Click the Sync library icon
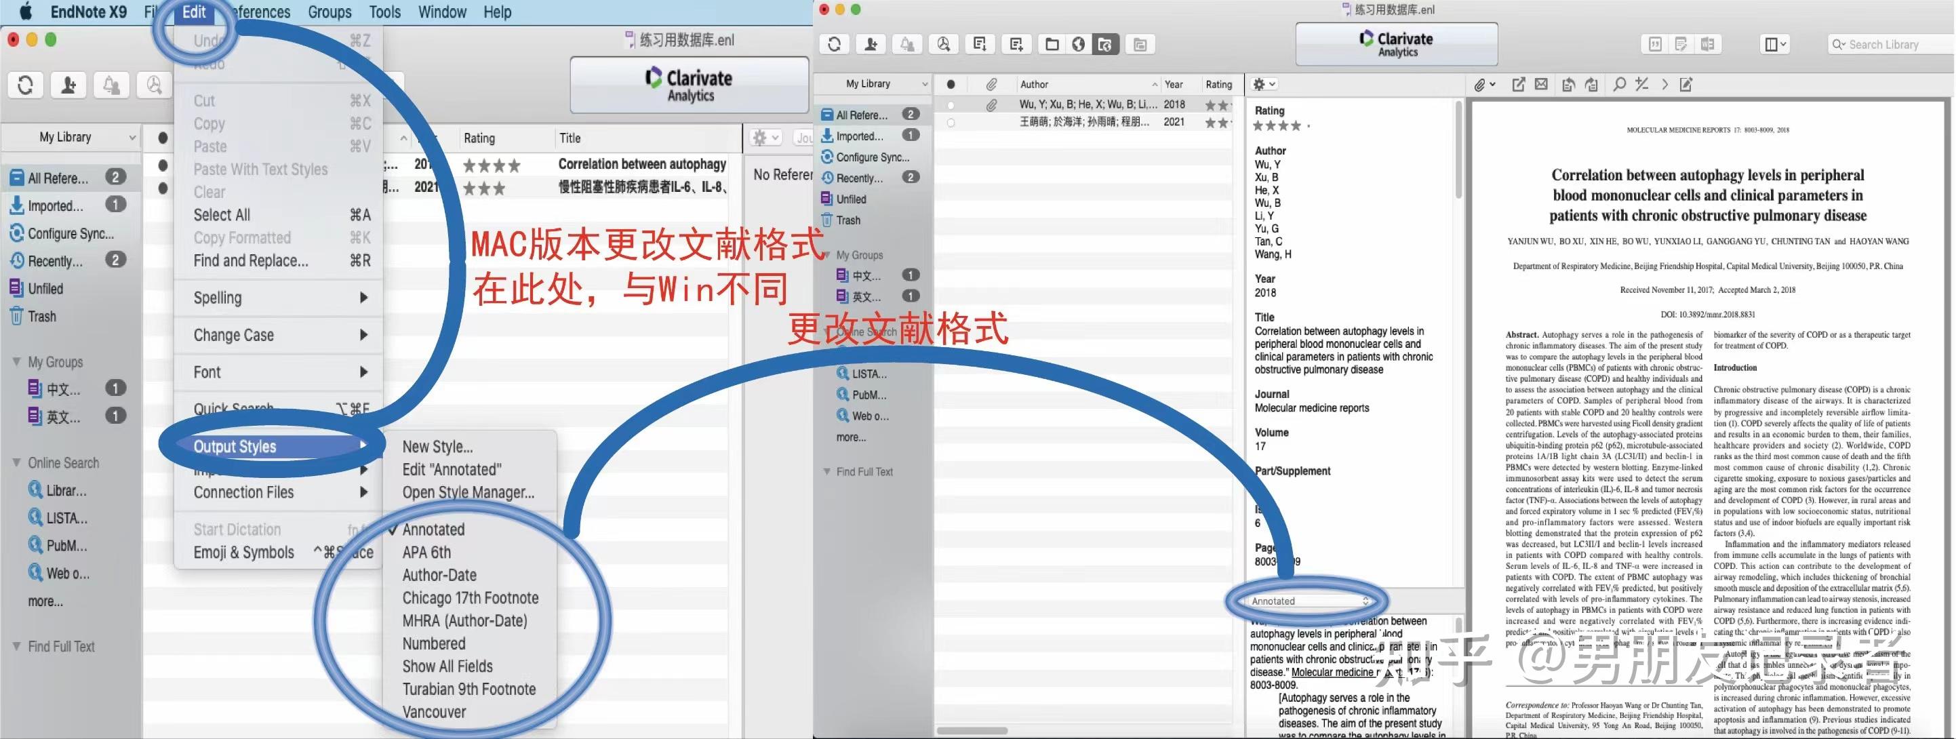The height and width of the screenshot is (739, 1956). coord(834,44)
